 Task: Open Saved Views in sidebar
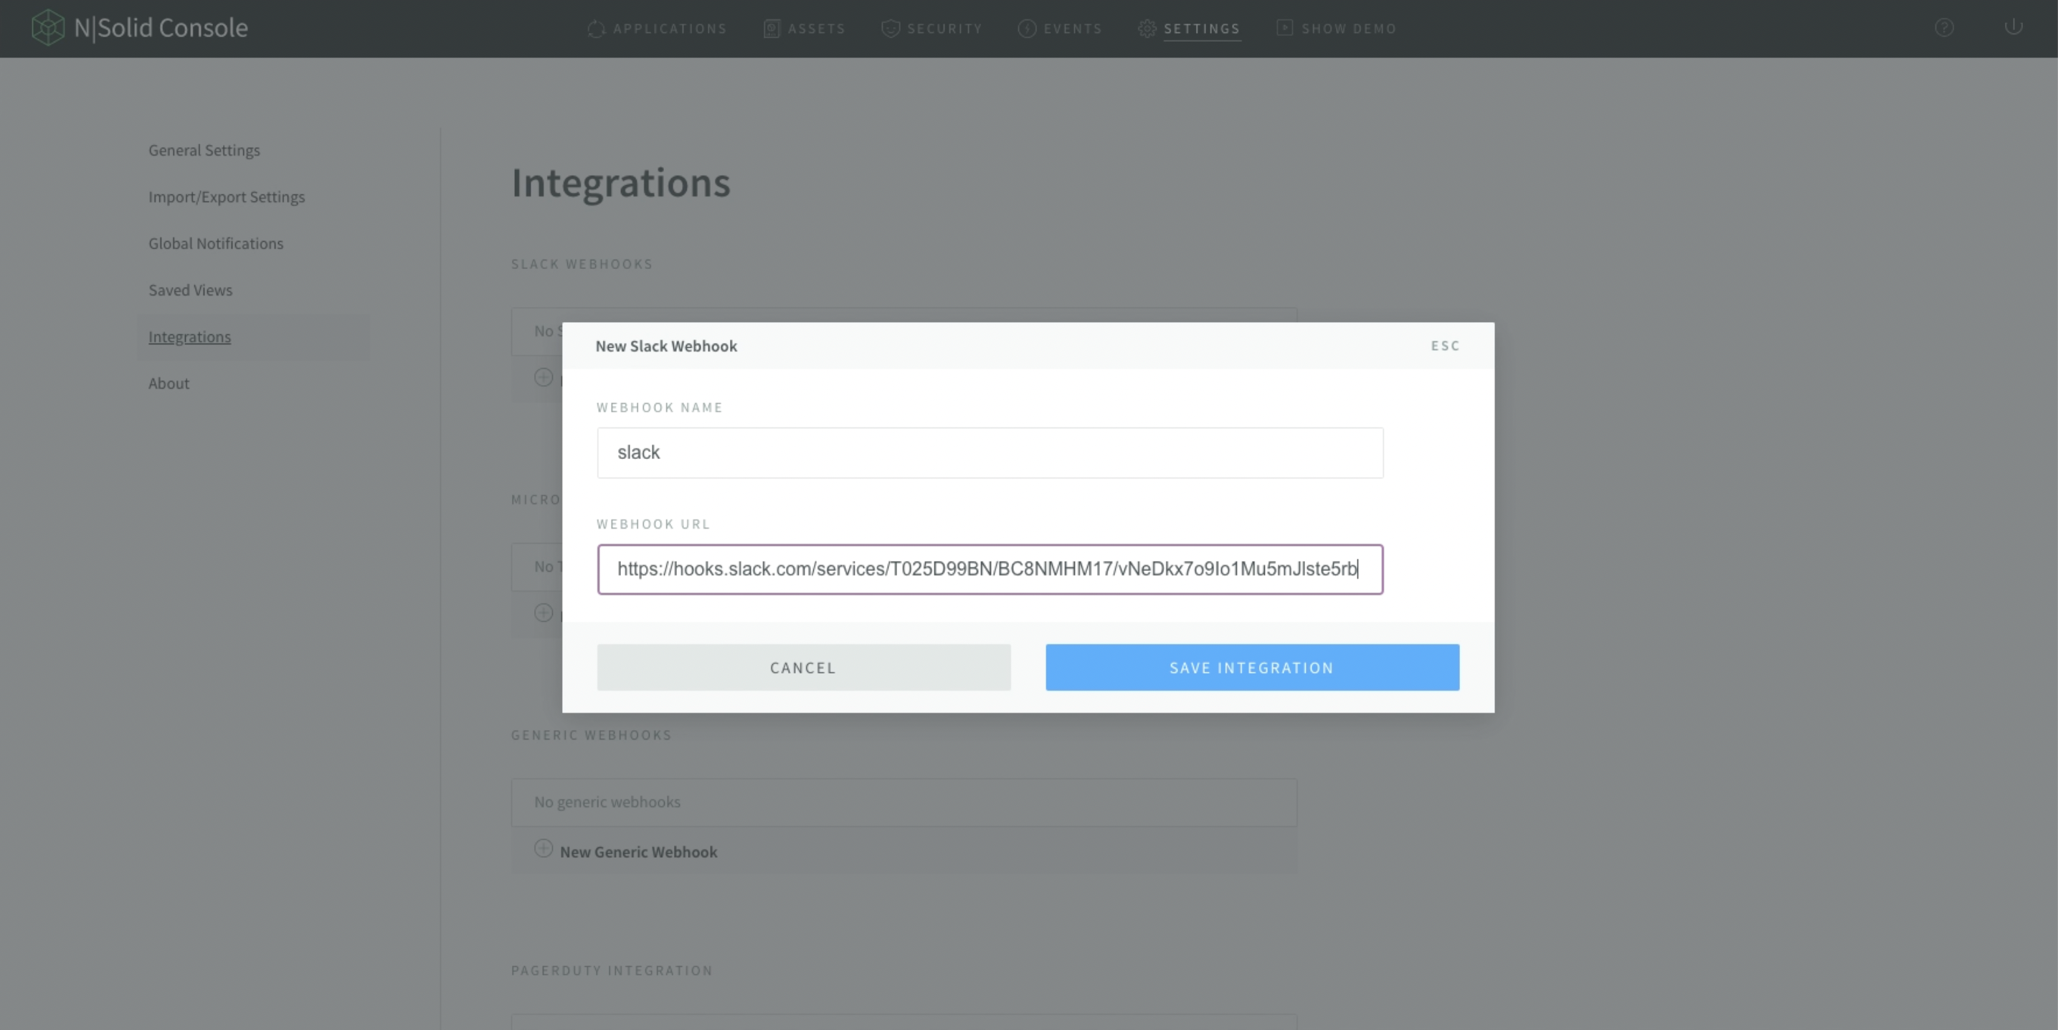click(190, 290)
